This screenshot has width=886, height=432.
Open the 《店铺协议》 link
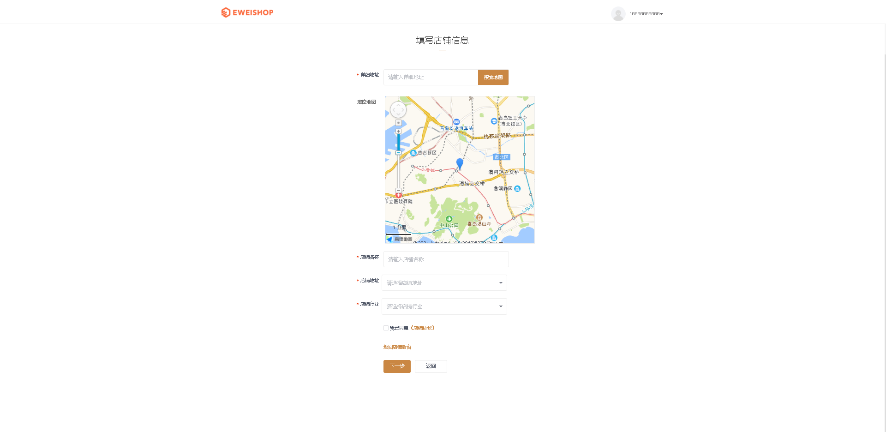pyautogui.click(x=422, y=328)
